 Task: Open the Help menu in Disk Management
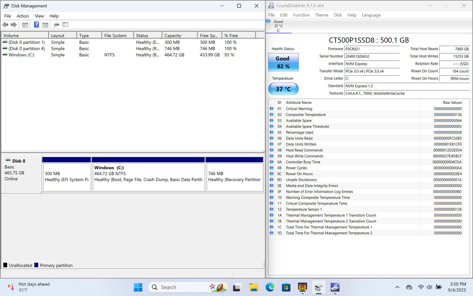[x=54, y=16]
